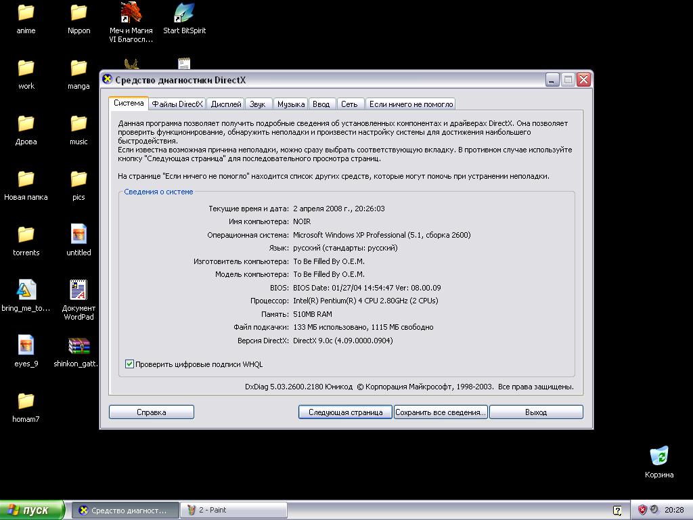Select the Если ничего не помогло tab

[410, 104]
